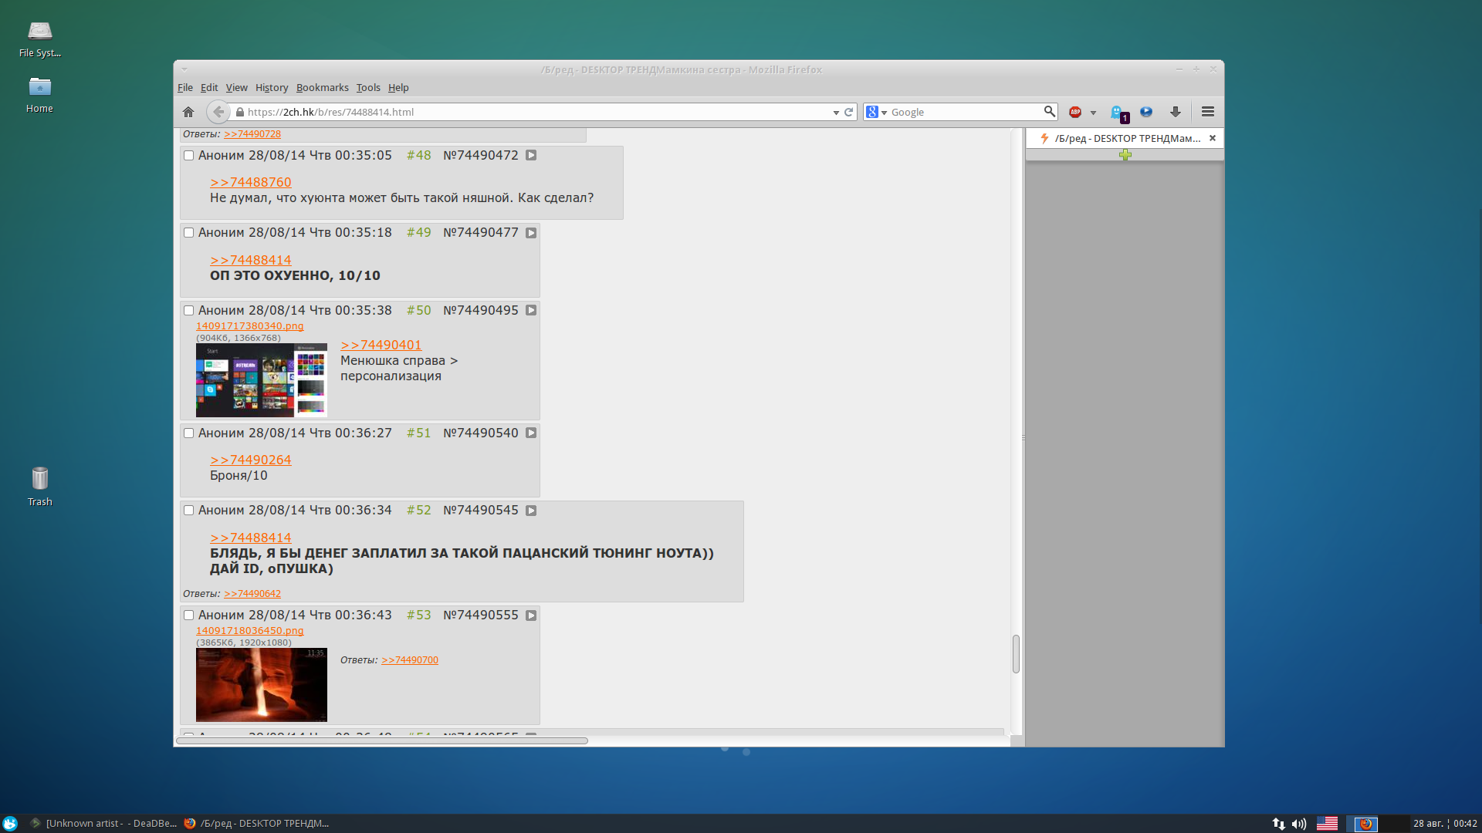
Task: Open file link 14091718036450.png
Action: 249,630
